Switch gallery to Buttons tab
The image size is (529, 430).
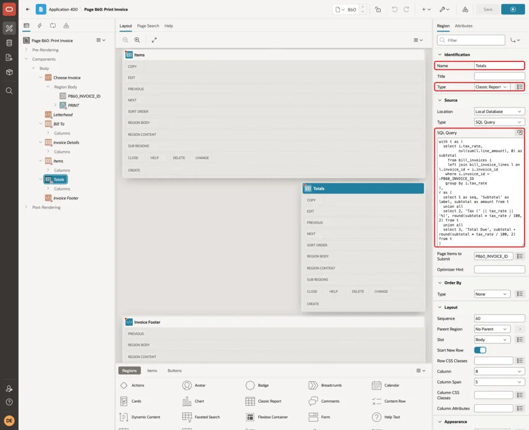175,371
